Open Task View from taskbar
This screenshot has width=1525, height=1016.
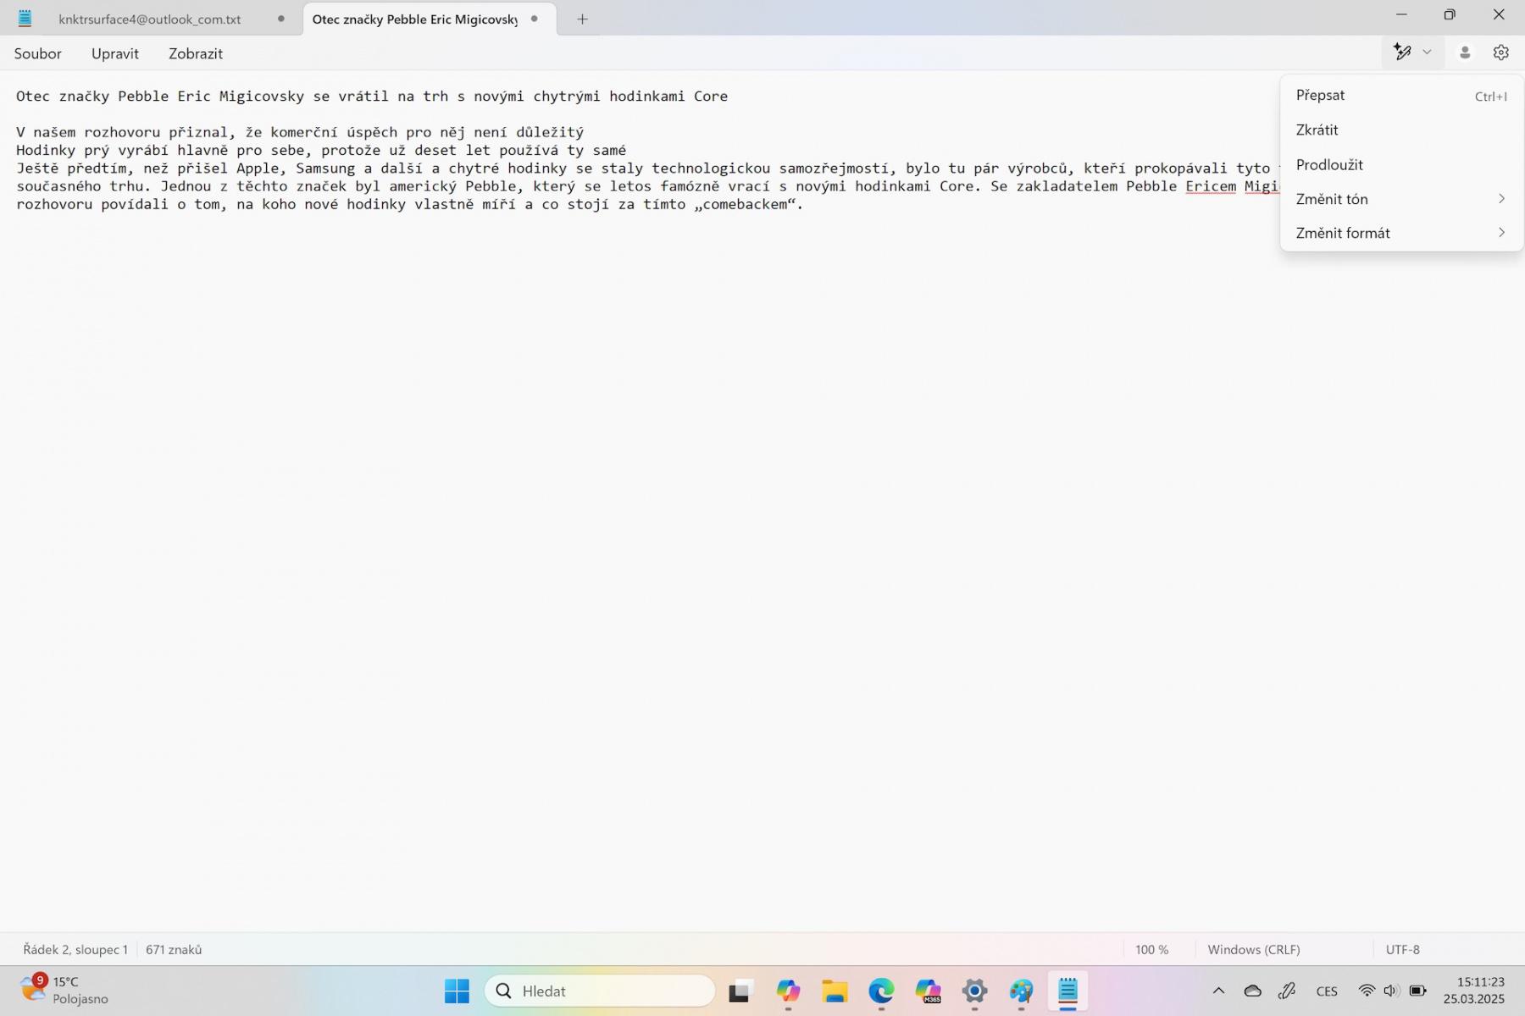(740, 991)
